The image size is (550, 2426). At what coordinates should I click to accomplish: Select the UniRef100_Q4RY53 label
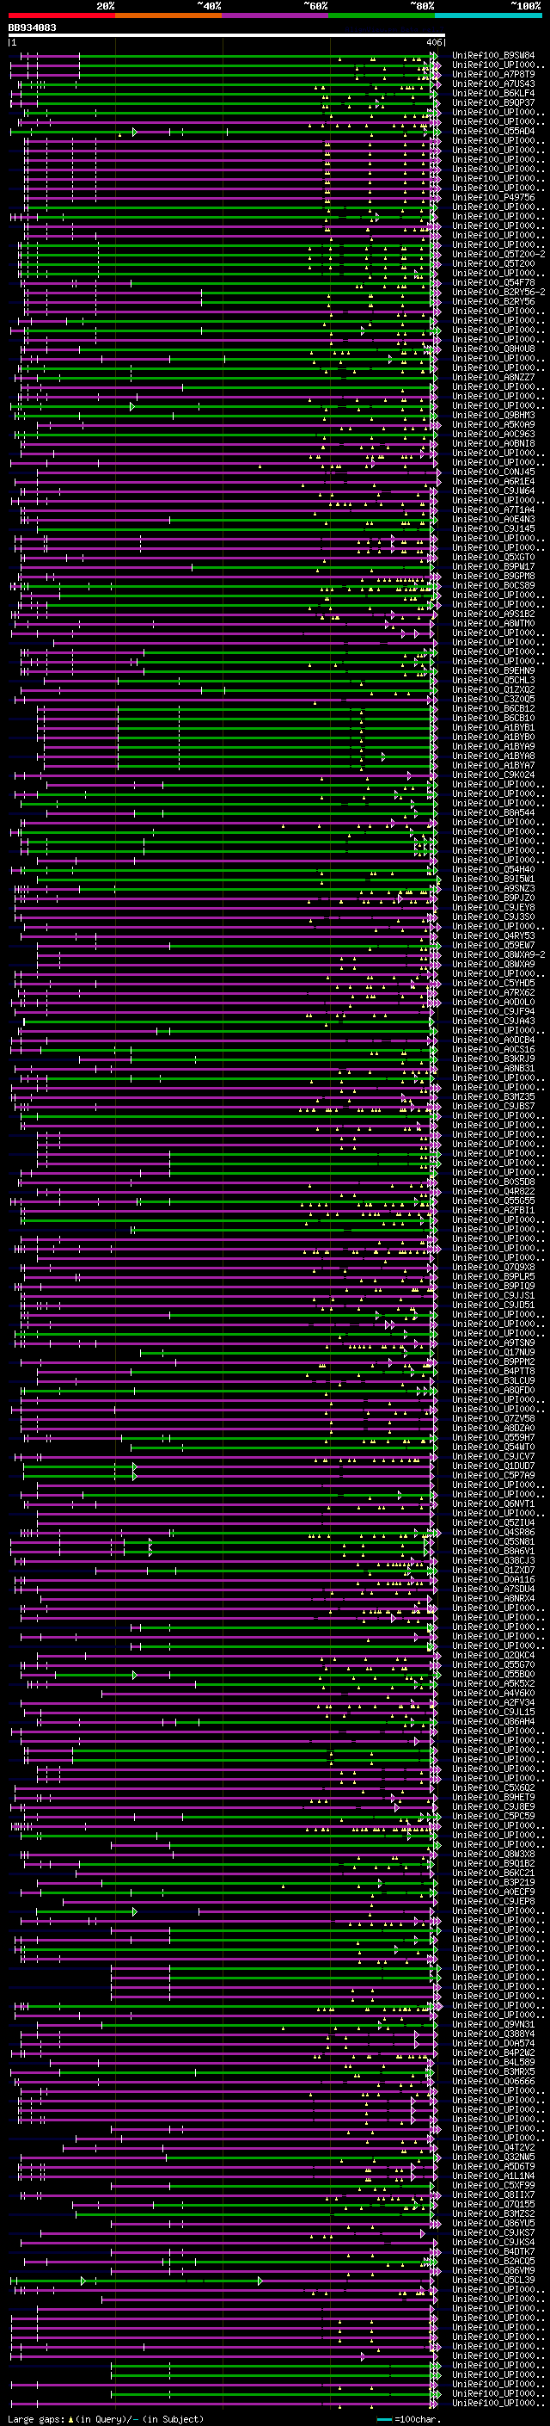tap(493, 936)
